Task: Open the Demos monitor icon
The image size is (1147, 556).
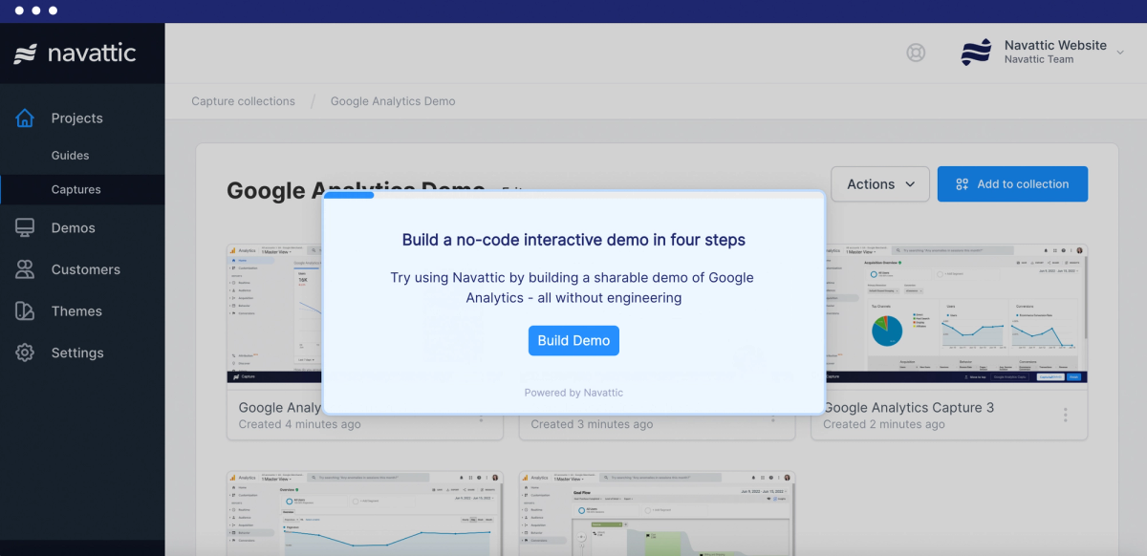Action: tap(25, 227)
